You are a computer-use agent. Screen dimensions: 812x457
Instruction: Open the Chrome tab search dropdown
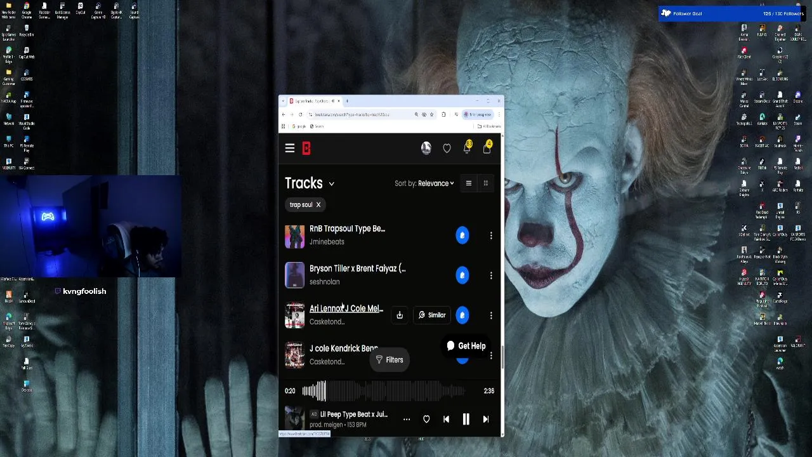coord(283,101)
